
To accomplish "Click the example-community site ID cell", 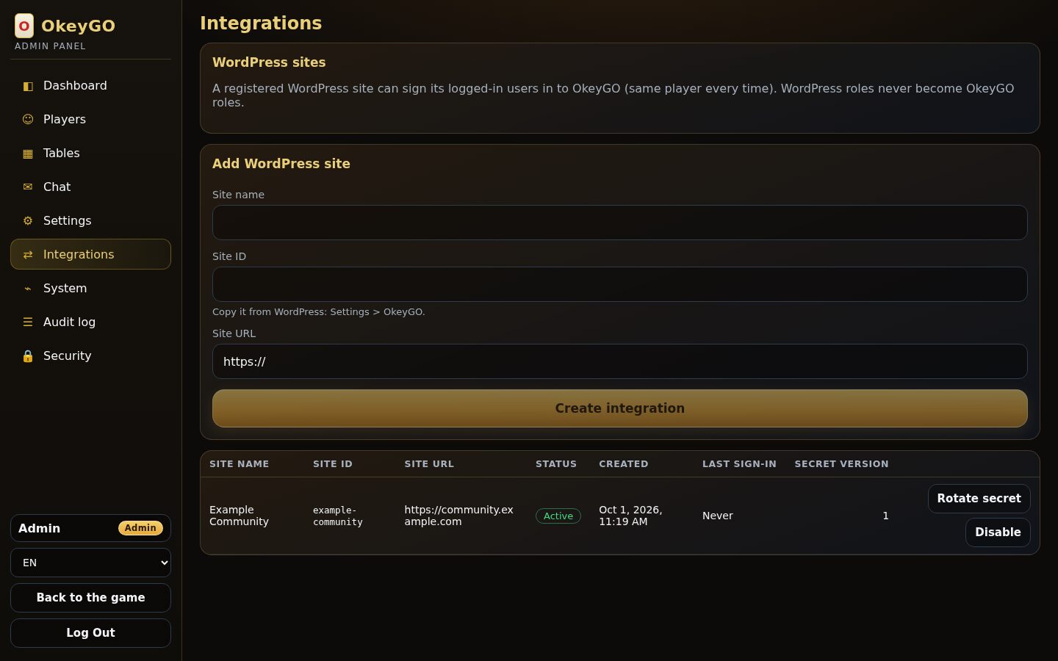I will 338,516.
